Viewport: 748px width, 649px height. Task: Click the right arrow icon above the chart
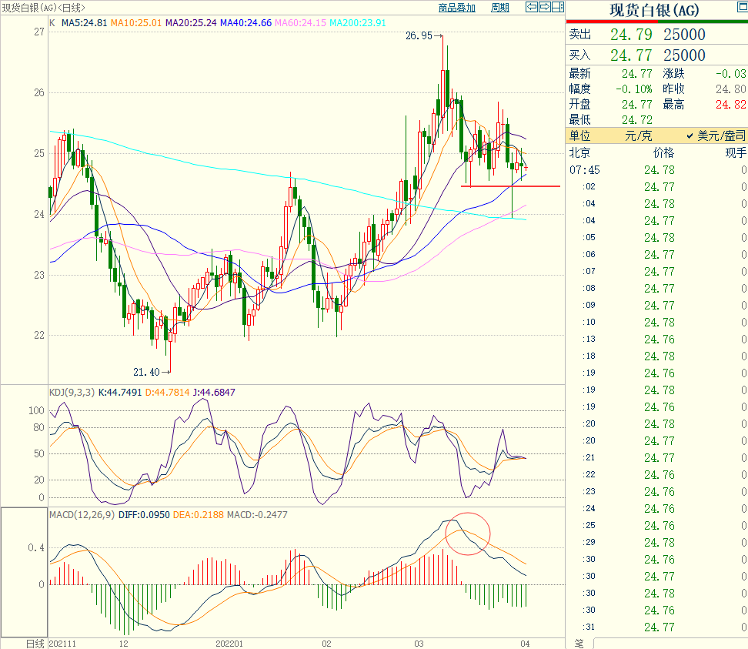(545, 8)
